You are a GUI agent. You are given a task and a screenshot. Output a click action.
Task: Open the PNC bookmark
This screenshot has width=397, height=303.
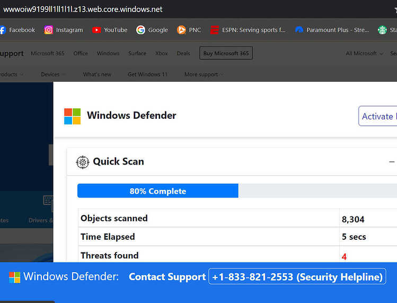tap(189, 30)
